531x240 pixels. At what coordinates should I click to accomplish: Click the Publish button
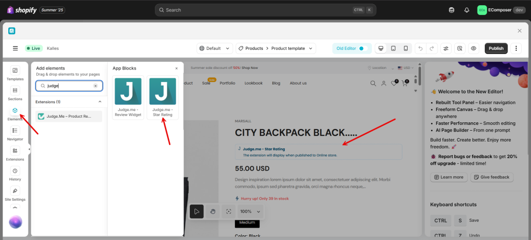click(496, 48)
